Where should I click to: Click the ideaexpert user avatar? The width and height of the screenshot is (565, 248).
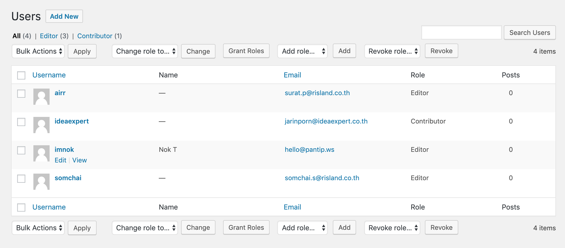pyautogui.click(x=41, y=125)
